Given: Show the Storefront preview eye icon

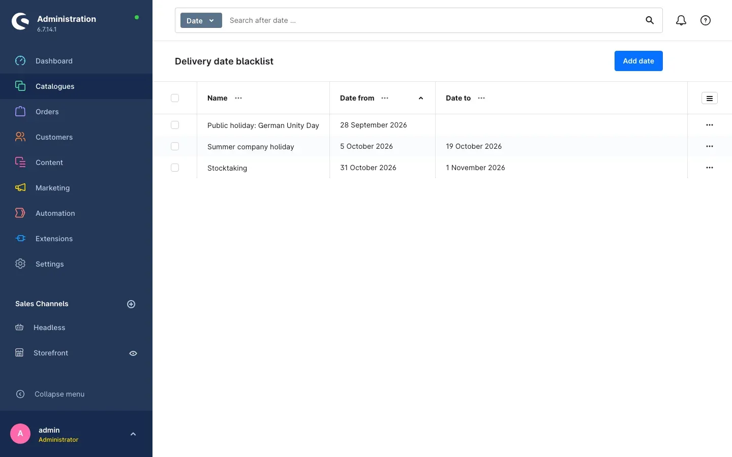Looking at the screenshot, I should point(133,353).
